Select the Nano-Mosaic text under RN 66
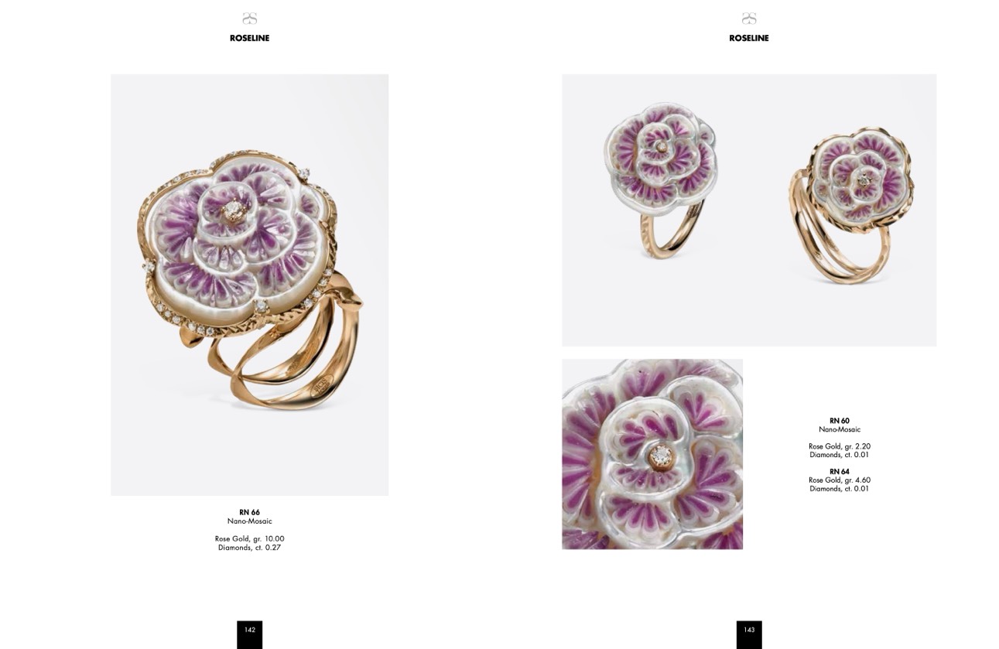 249,521
